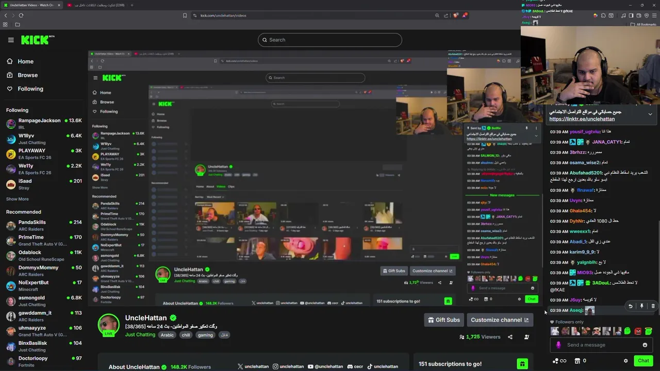Click the main Search field
This screenshot has height=371, width=660.
coord(330,40)
